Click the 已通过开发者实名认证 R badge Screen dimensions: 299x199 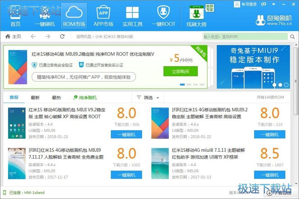point(81,65)
